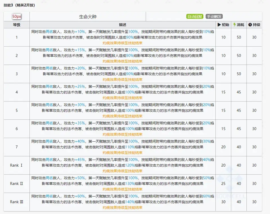Click blue 140% damage value in Rank Ⅲ
Image resolution: width=270 pixels, height=214 pixels.
pyautogui.click(x=130, y=202)
